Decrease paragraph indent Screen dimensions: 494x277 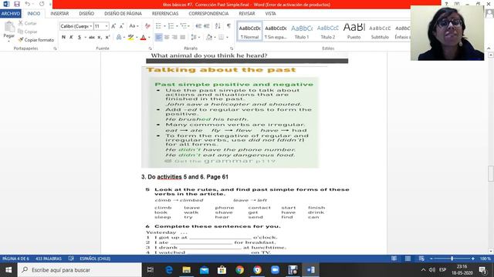198,26
